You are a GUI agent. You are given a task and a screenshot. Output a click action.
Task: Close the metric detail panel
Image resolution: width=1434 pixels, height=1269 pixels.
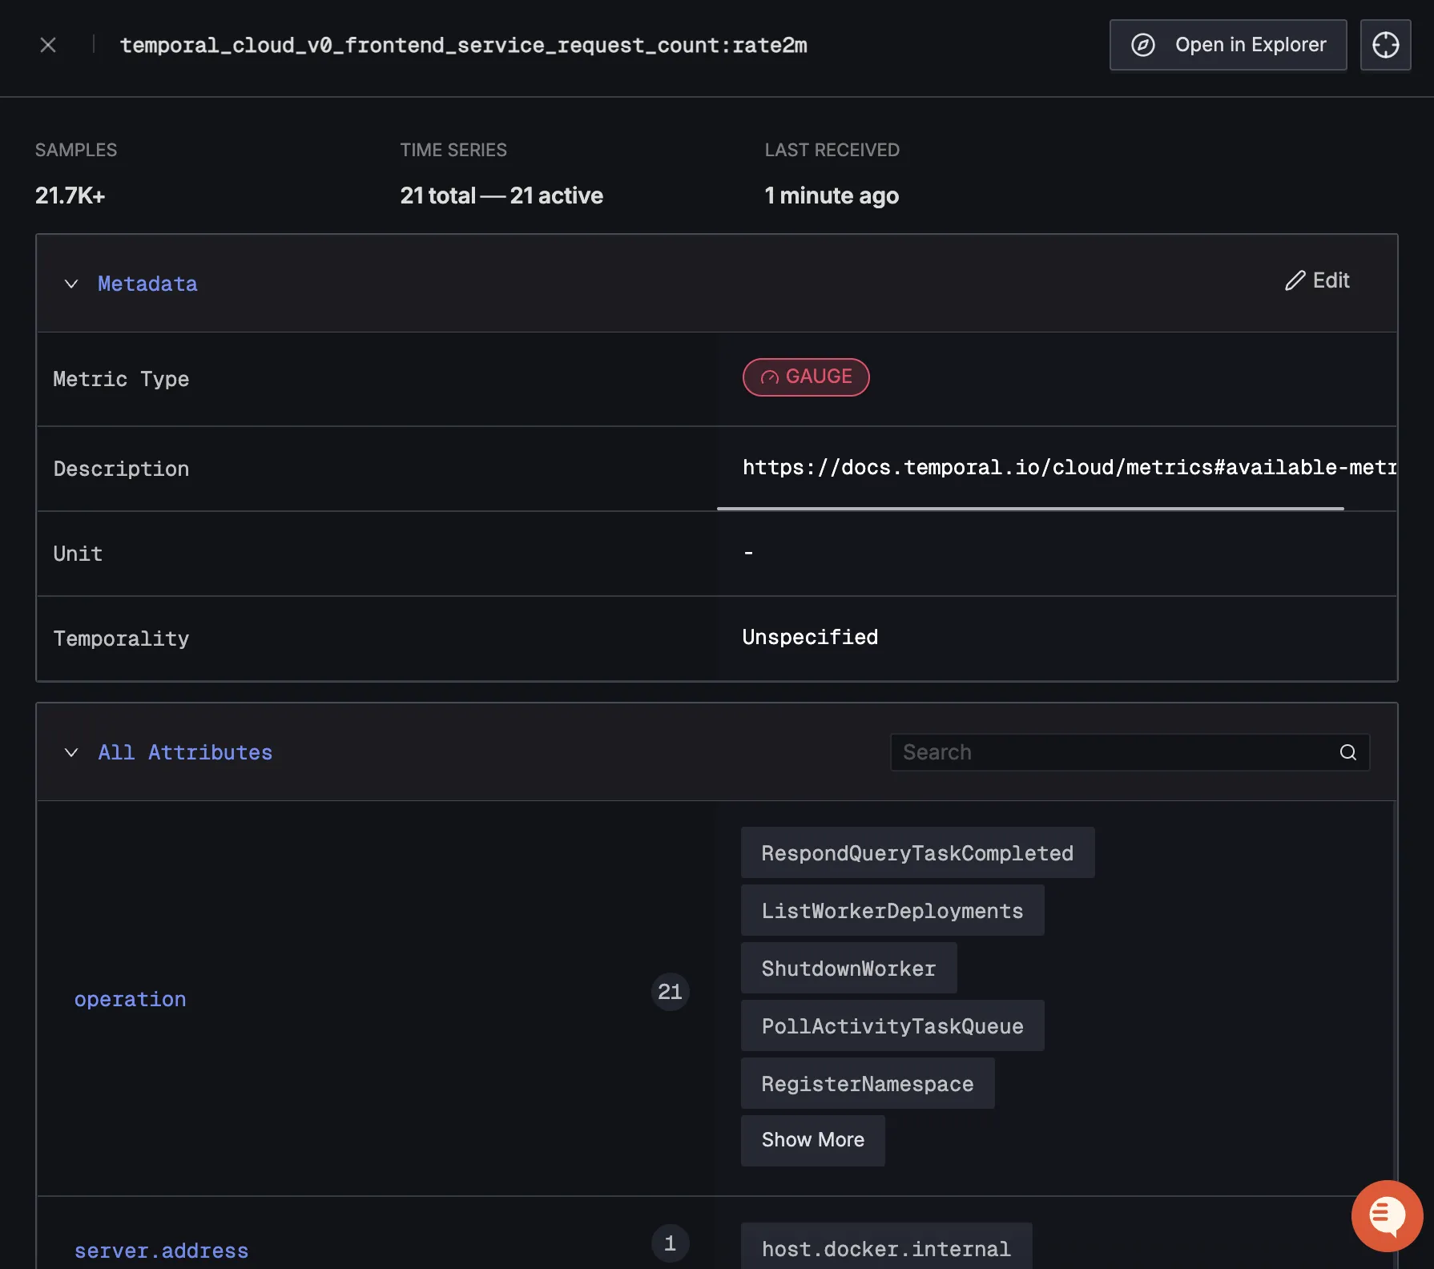[x=47, y=45]
